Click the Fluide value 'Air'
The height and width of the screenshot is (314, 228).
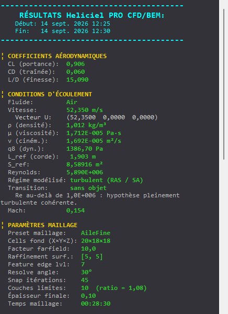coord(72,102)
